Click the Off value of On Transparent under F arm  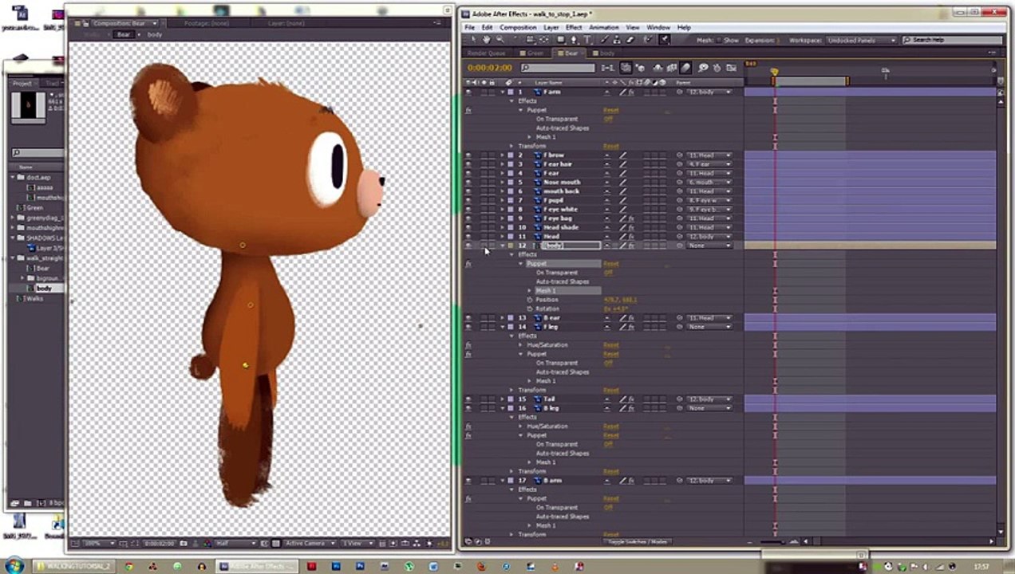(x=607, y=119)
